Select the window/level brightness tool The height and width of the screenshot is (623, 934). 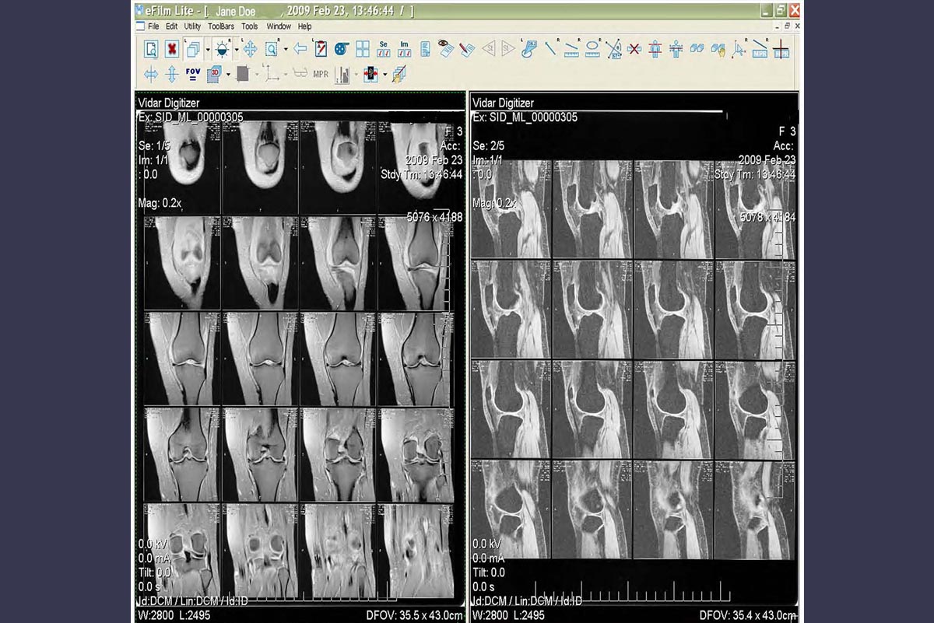[x=222, y=49]
